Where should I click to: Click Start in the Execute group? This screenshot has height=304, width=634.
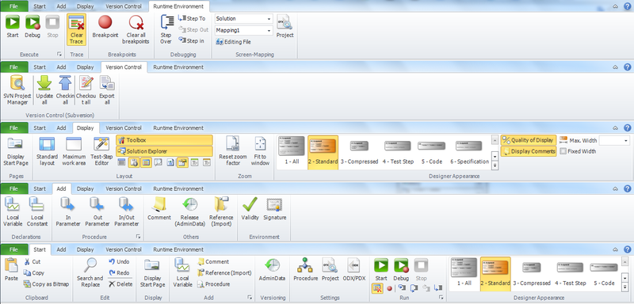coord(13,26)
